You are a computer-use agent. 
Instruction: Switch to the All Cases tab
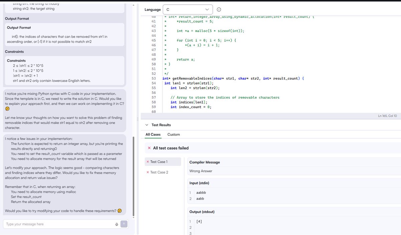(153, 135)
